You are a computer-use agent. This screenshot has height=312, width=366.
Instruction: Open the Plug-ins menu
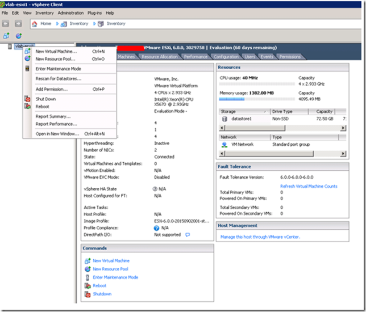94,13
